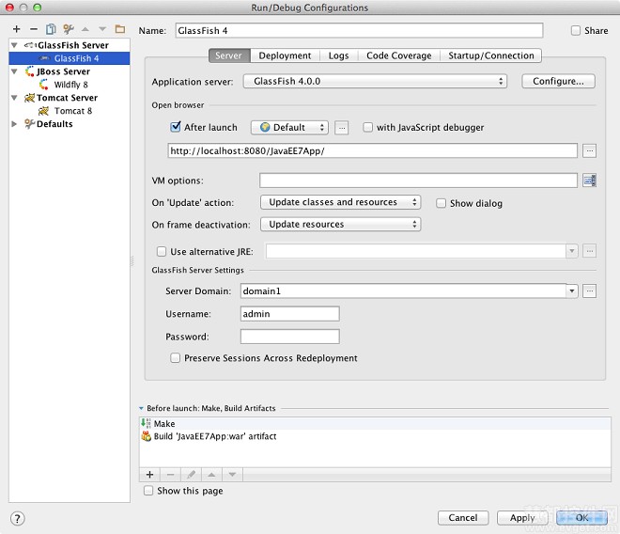Click the Build artifact icon
The height and width of the screenshot is (534, 620).
coord(147,436)
